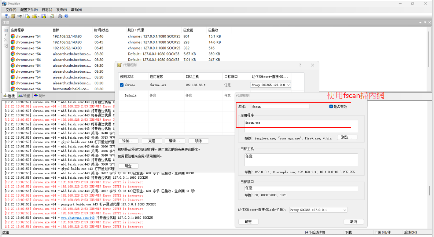Click 确定 in the fscan rule editor
Viewport: 434px width, 237px height.
tap(249, 222)
